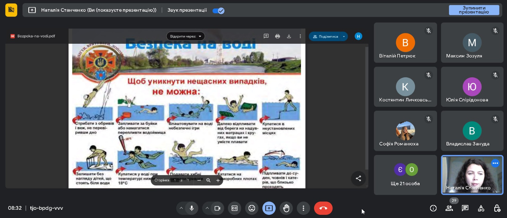Click muted mic icon on Юлія Спірідонова

(x=495, y=75)
